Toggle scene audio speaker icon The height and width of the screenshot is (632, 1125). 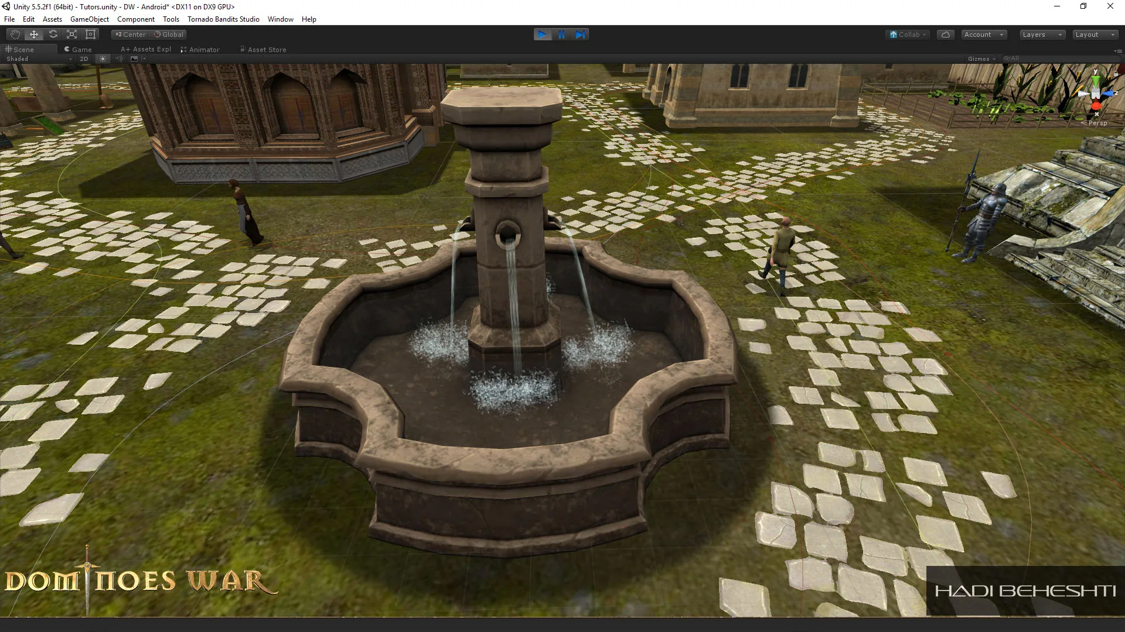click(x=119, y=59)
